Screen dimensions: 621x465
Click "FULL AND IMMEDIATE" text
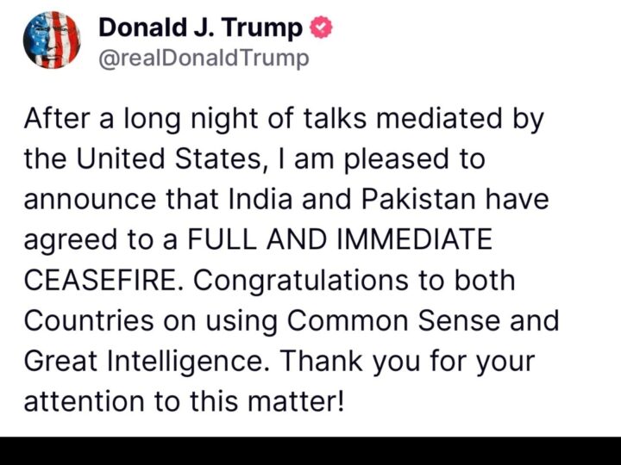[x=340, y=239]
